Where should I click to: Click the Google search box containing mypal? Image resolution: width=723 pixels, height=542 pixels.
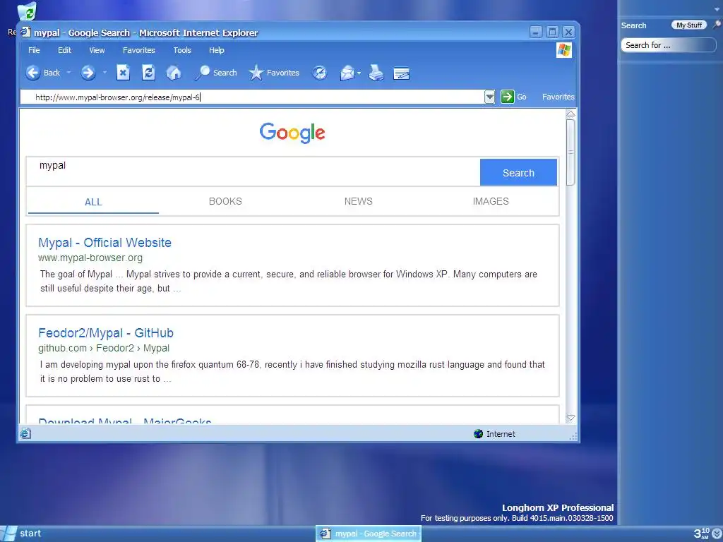coord(253,172)
